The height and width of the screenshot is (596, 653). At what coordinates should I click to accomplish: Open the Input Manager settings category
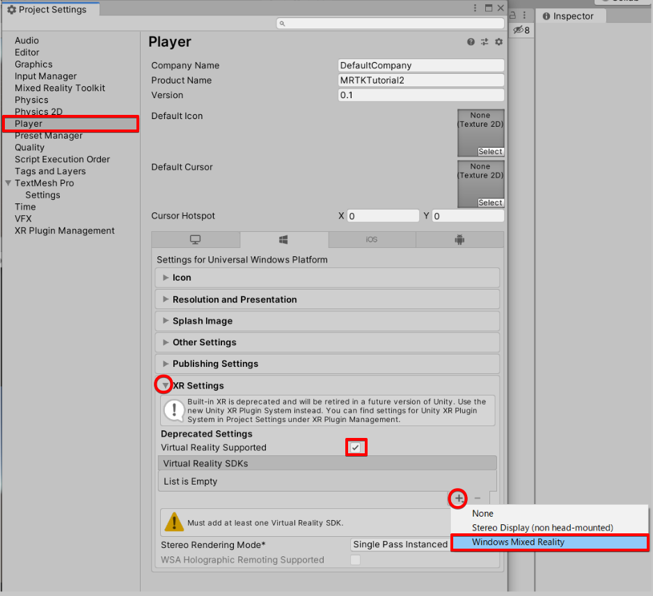(x=46, y=76)
